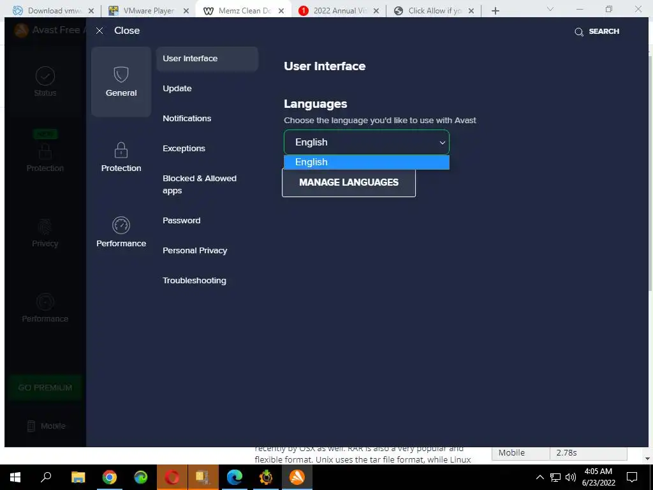The width and height of the screenshot is (653, 490).
Task: Select English from the language list
Action: point(367,162)
